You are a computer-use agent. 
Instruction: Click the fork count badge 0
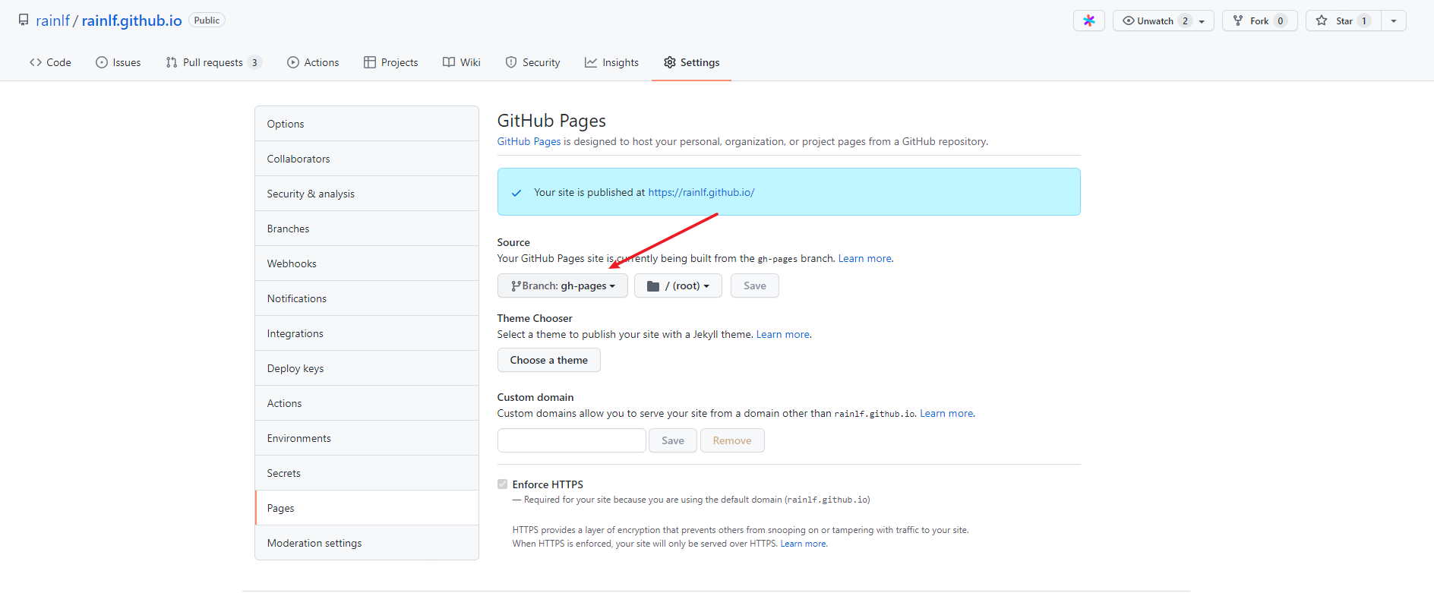pos(1281,21)
